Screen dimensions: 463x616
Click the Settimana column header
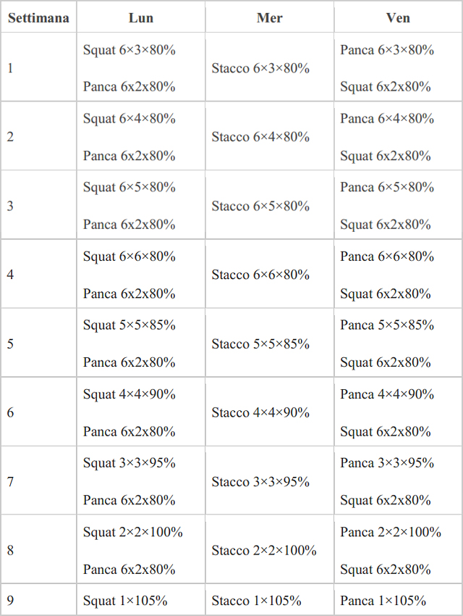click(38, 17)
